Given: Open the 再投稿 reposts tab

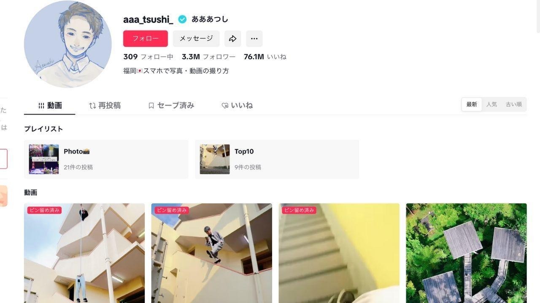Looking at the screenshot, I should (105, 106).
